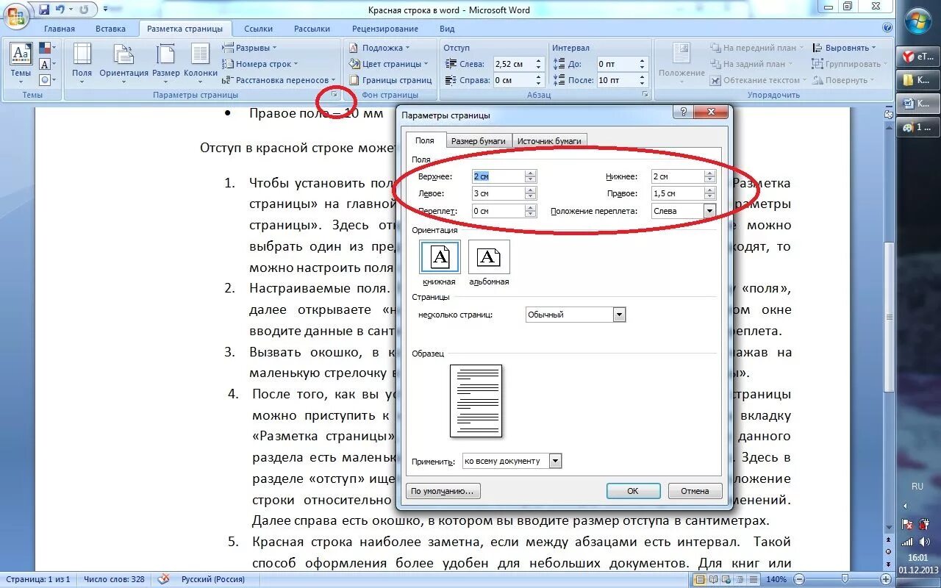Image resolution: width=941 pixels, height=588 pixels.
Task: Increase Отступ Слева indent in the ribbon
Action: [539, 61]
